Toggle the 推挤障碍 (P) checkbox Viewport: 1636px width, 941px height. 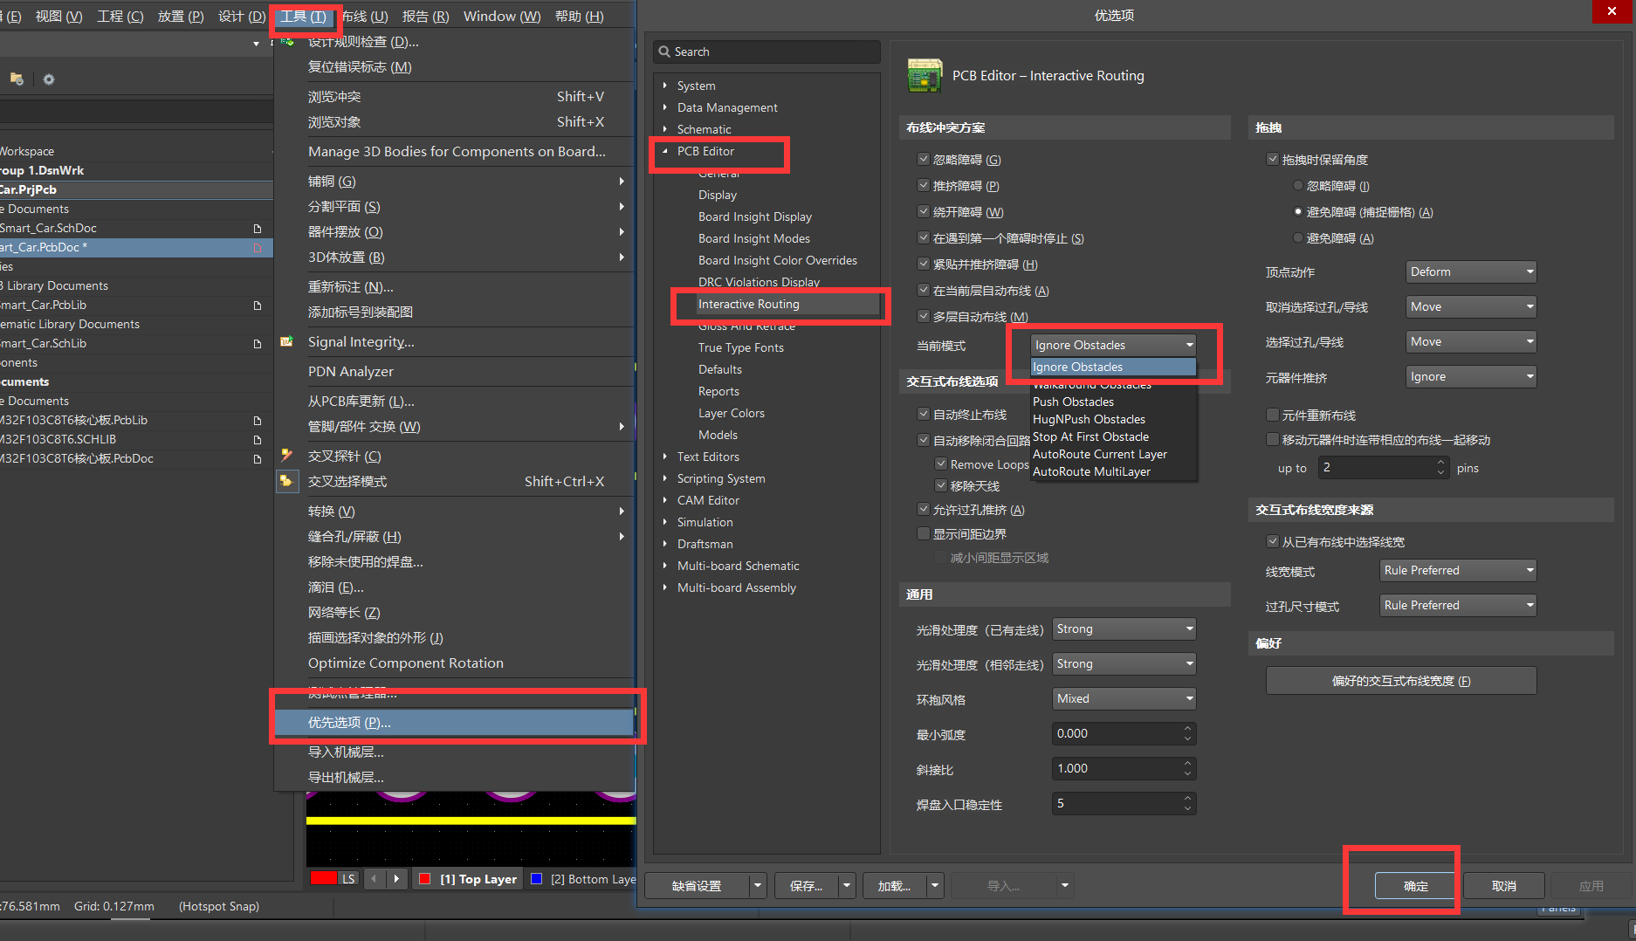(924, 185)
